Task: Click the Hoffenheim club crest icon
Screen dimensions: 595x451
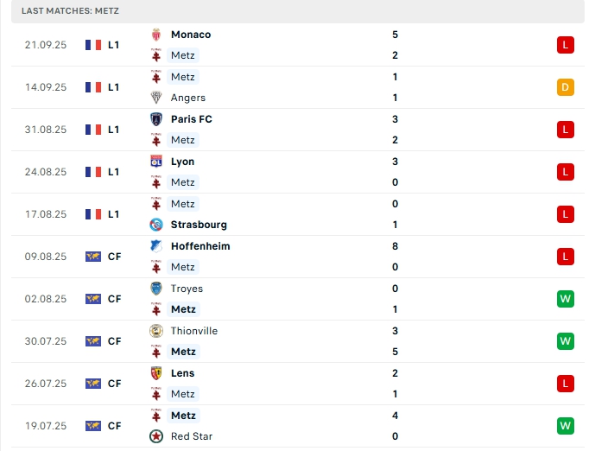Action: [x=156, y=246]
